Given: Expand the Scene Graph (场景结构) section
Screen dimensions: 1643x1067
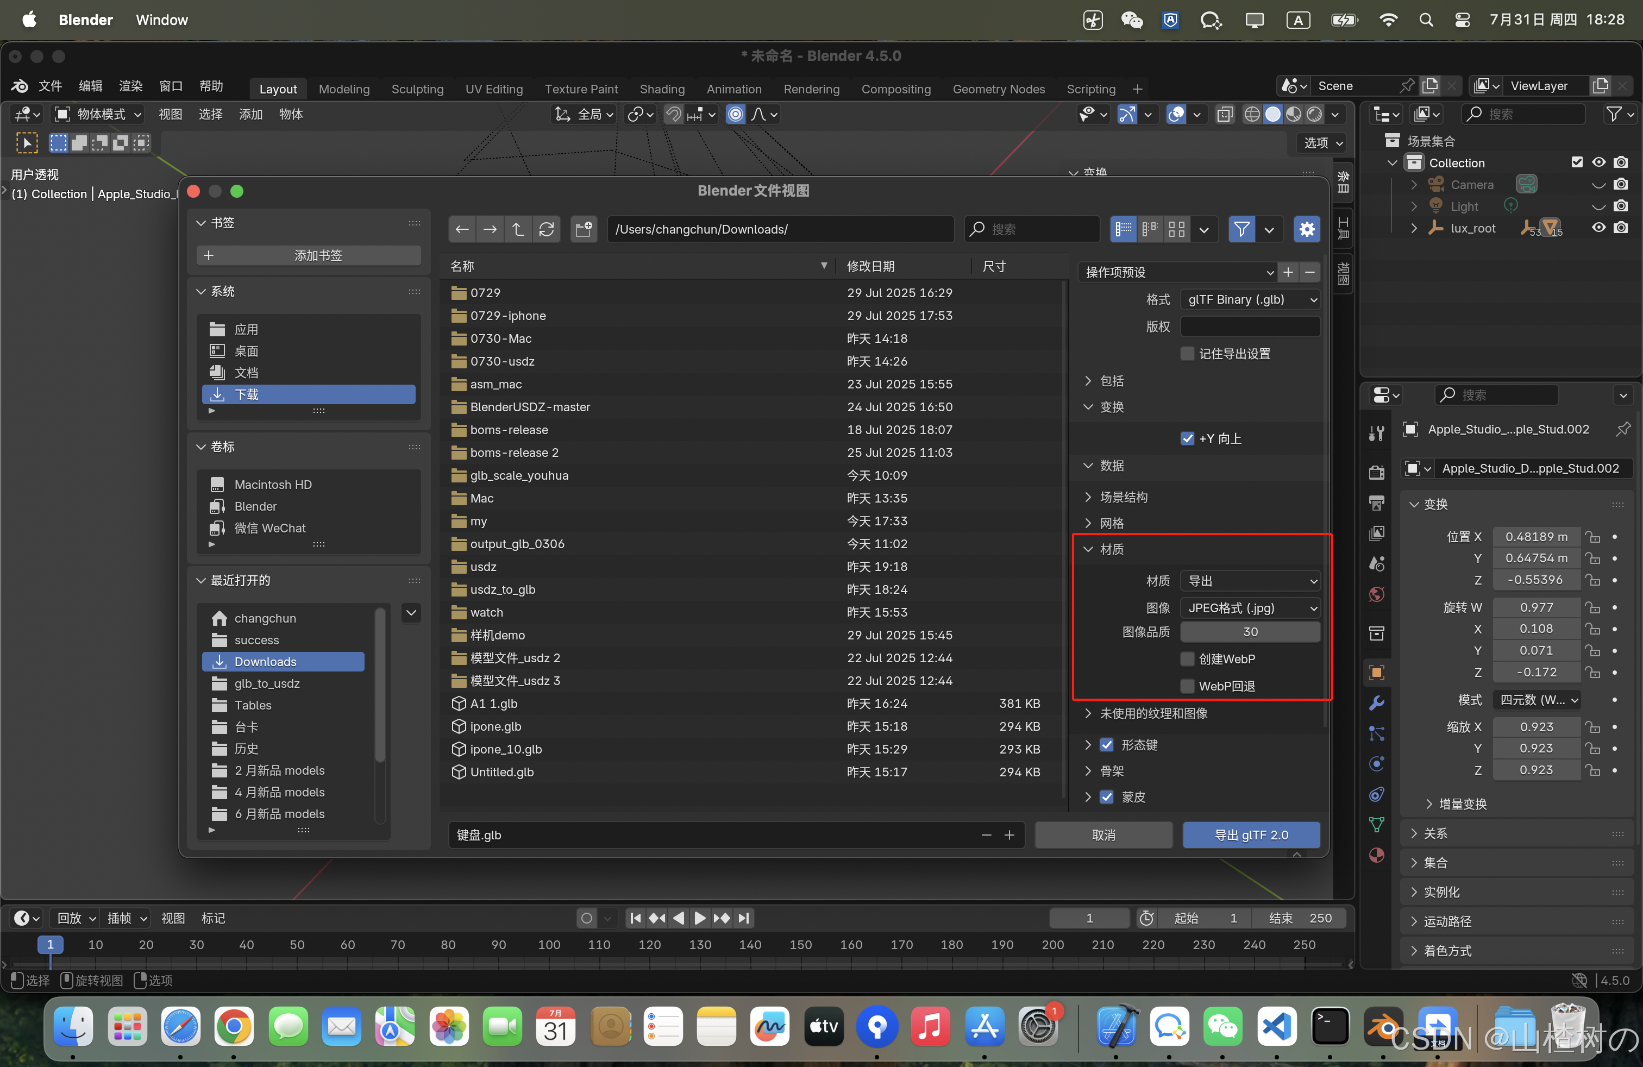Looking at the screenshot, I should pos(1088,497).
